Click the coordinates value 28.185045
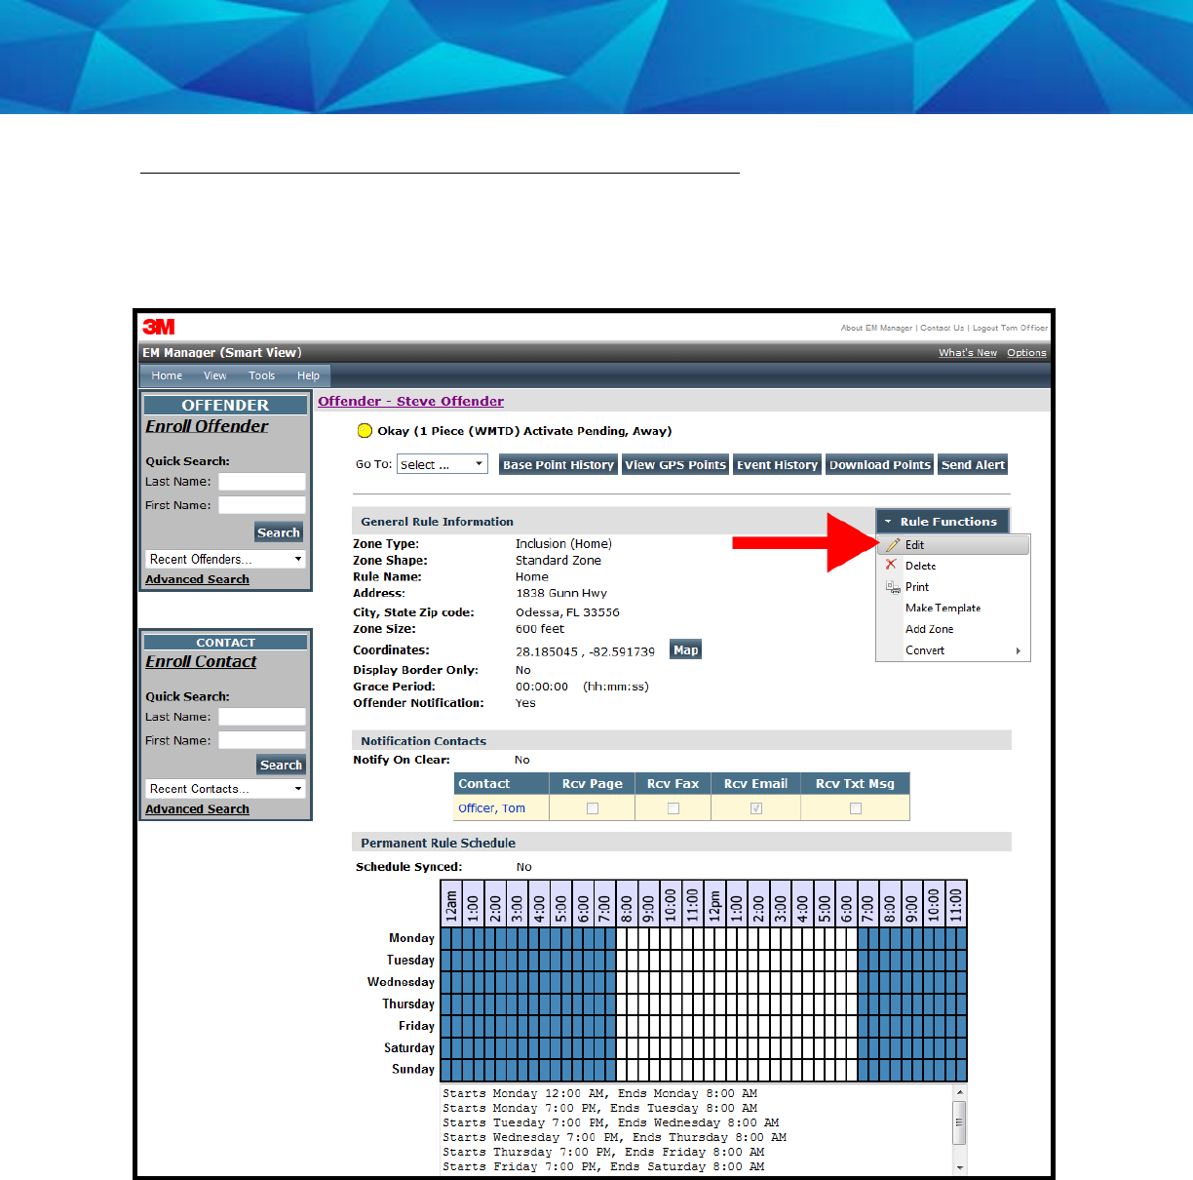 point(547,651)
